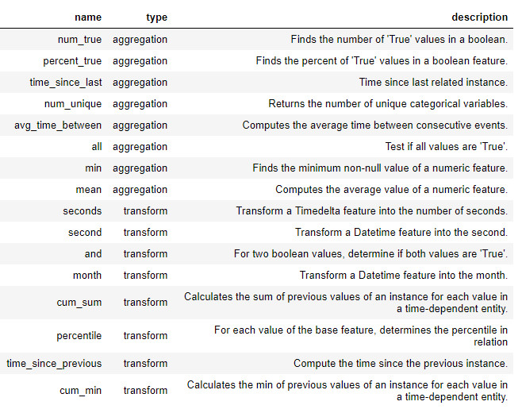Click the 'cum_sum' name cell
This screenshot has height=413, width=522.
click(x=82, y=302)
